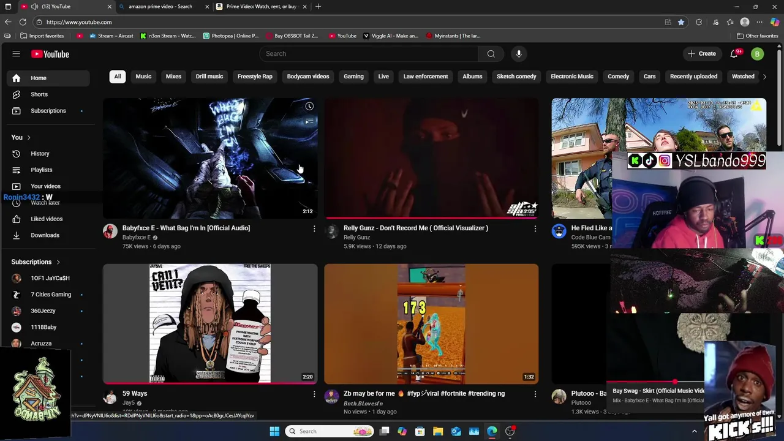Viewport: 784px width, 441px height.
Task: Expand the Subscriptions section heading
Action: [36, 262]
